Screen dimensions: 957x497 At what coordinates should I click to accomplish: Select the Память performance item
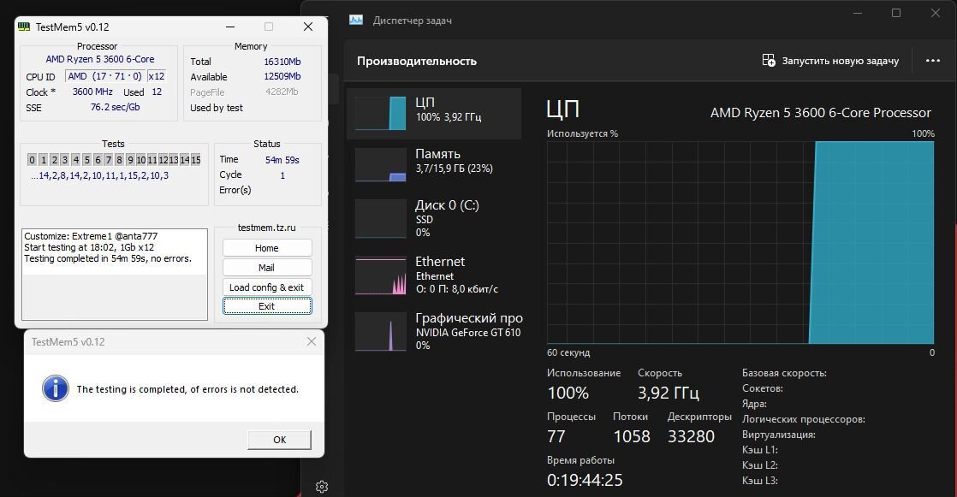coord(434,164)
